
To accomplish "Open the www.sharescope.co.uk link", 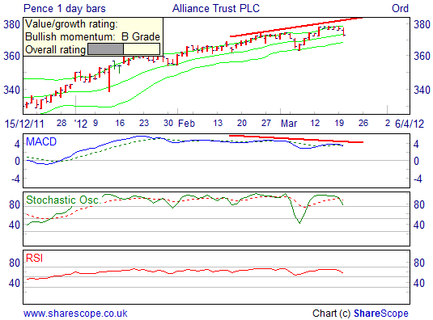I will (75, 314).
